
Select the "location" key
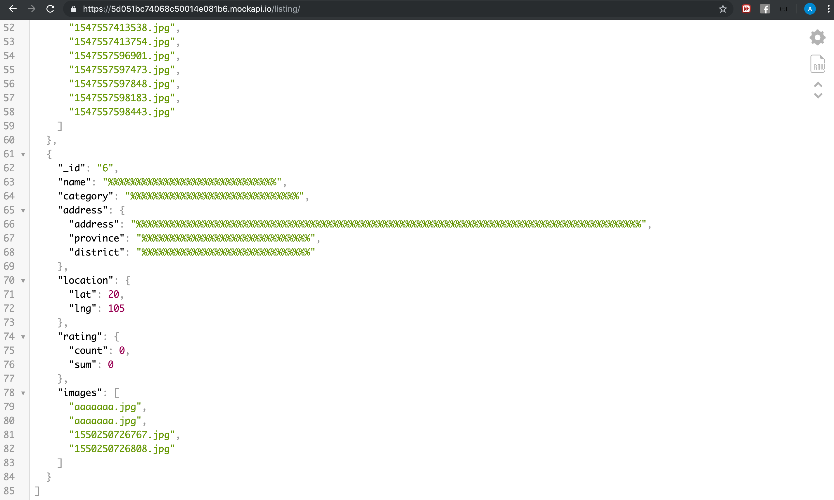pos(86,280)
